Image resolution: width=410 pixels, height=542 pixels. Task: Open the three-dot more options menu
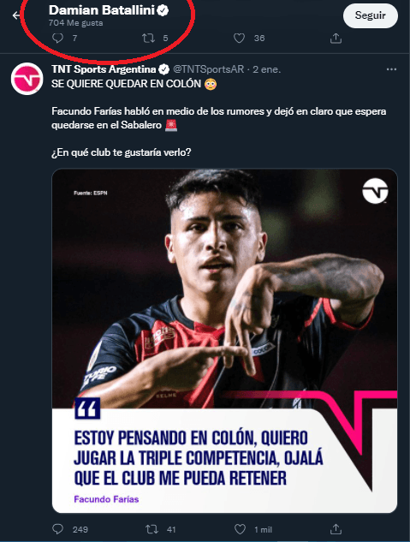tap(391, 69)
